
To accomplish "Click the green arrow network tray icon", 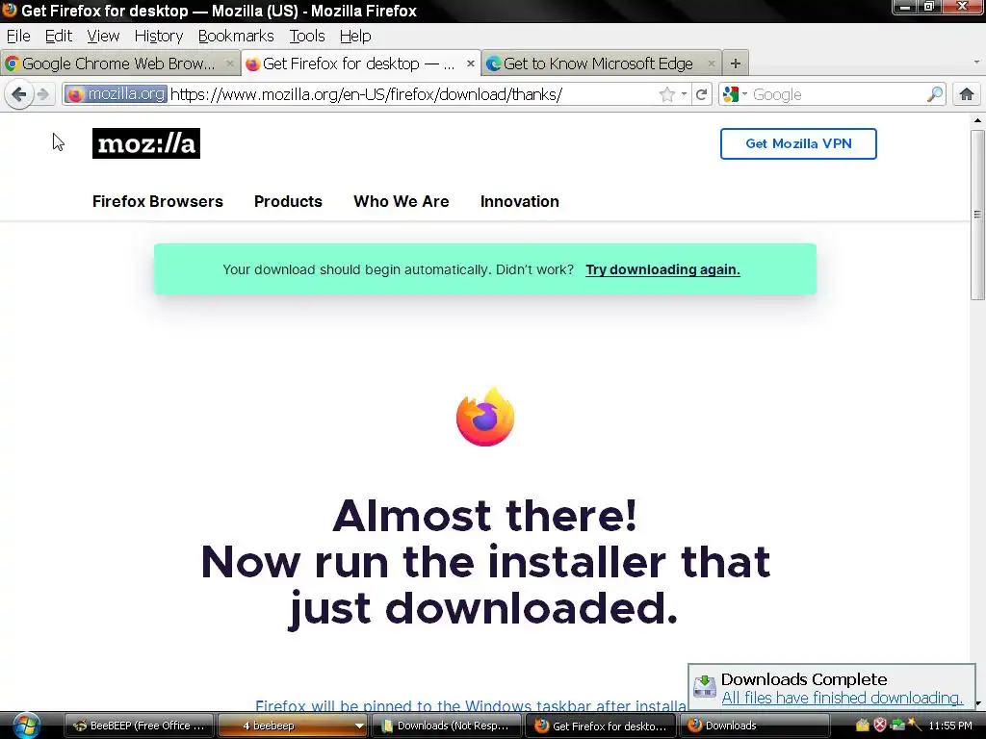I will click(x=897, y=726).
